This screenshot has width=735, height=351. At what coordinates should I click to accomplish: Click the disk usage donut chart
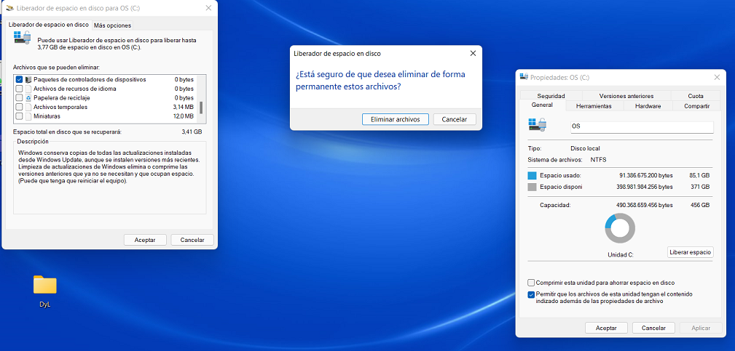click(x=620, y=228)
